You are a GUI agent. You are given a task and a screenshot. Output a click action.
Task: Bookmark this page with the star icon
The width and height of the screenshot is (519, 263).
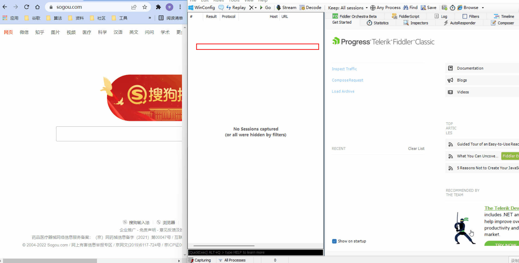145,7
